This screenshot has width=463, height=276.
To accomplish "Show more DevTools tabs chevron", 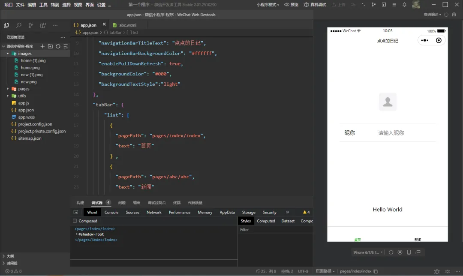I will [287, 212].
